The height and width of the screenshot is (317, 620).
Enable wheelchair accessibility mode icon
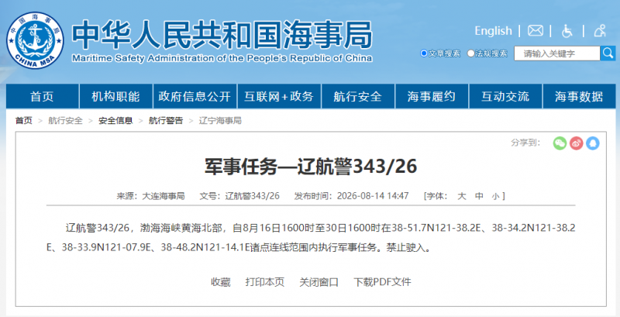coord(567,31)
